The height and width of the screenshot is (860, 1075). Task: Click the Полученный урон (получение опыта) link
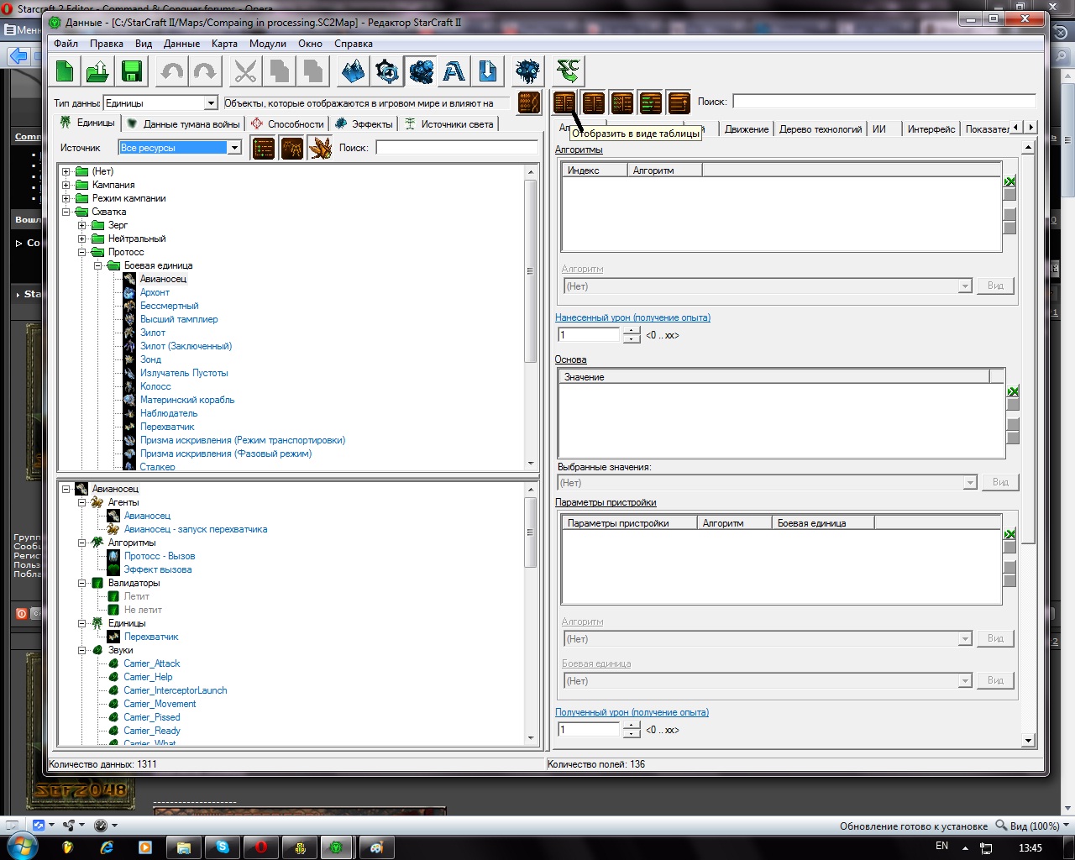pyautogui.click(x=632, y=712)
